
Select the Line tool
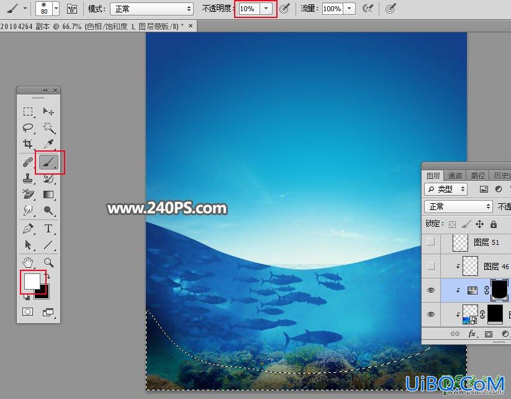click(x=48, y=245)
